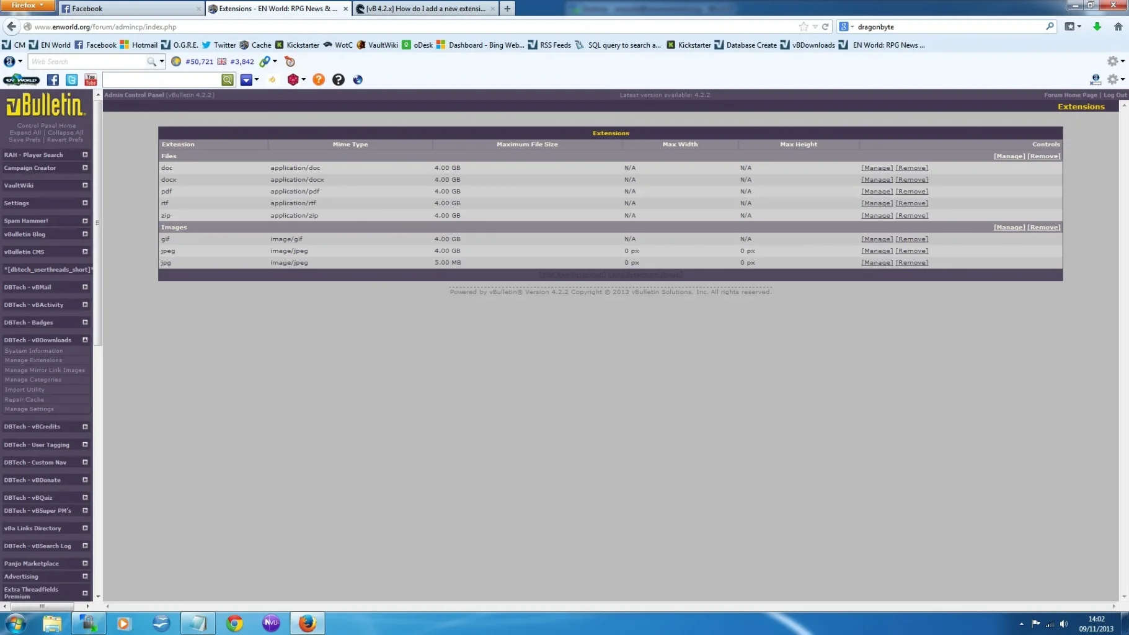Click the EN World Facebook icon in the toolbar
The width and height of the screenshot is (1129, 635).
[52, 80]
